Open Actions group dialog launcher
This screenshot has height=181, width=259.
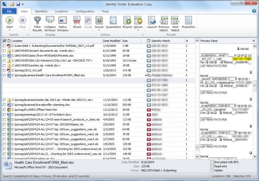143,35
